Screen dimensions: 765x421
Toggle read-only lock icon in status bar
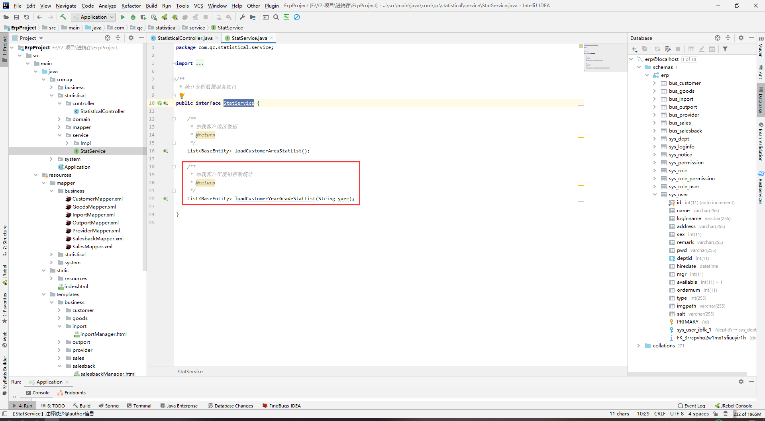(x=716, y=414)
